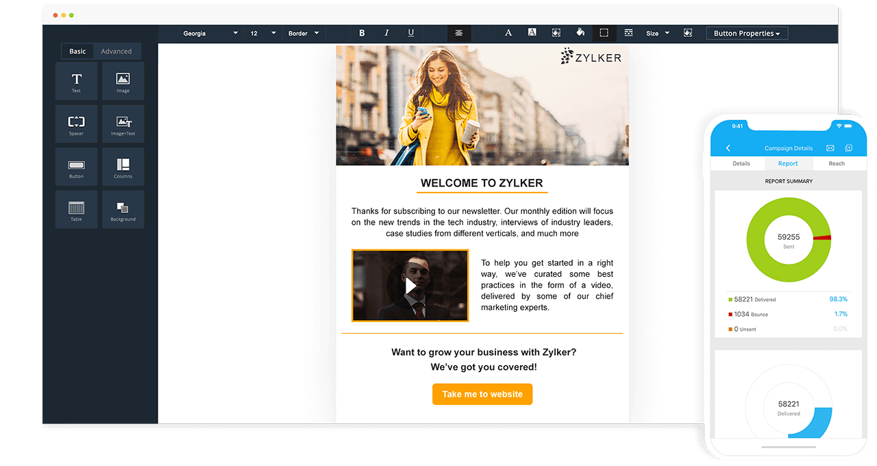Viewport: 877px width, 466px height.
Task: Open the mail icon in phone header
Action: click(x=830, y=148)
